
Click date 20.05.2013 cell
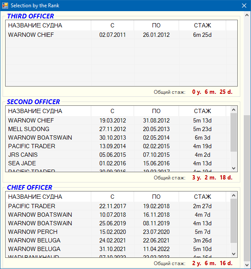[x=156, y=129]
